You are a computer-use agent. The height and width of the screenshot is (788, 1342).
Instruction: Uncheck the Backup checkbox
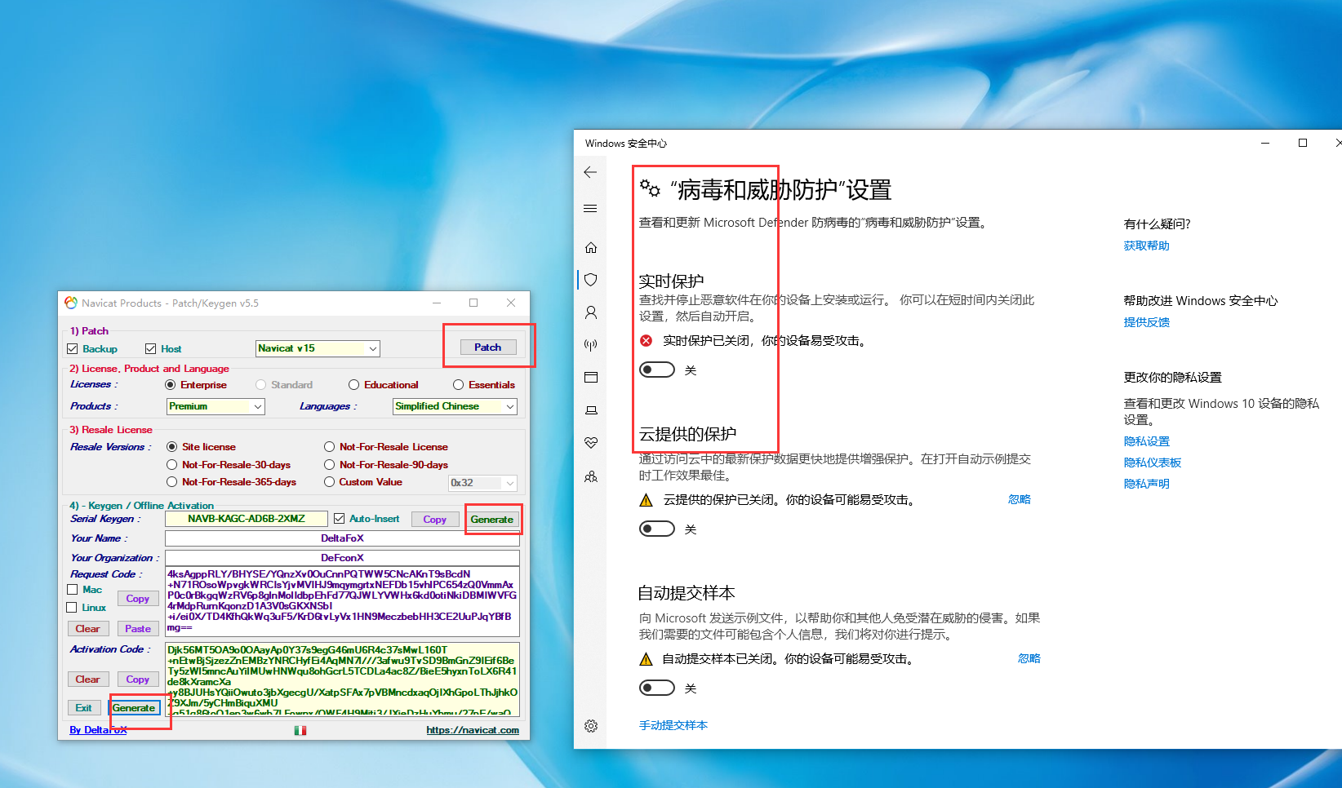tap(73, 349)
